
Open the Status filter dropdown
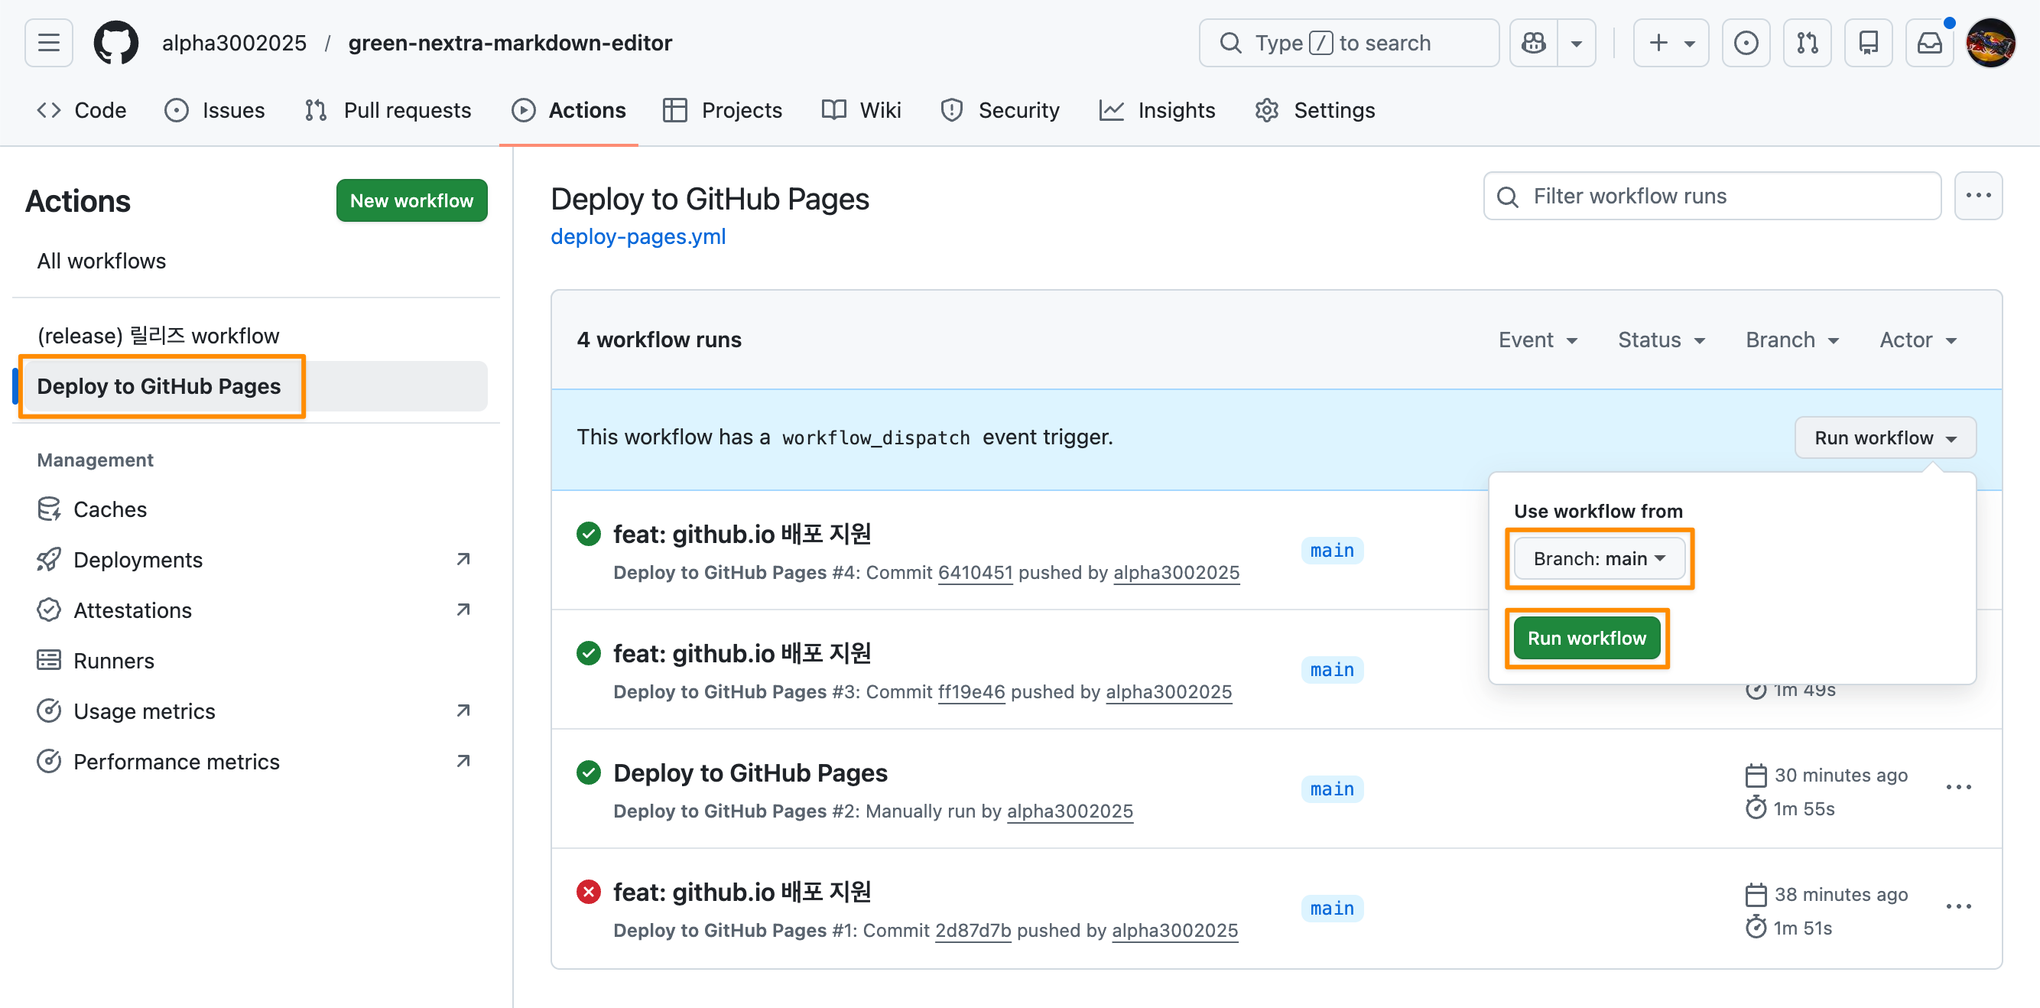point(1661,340)
